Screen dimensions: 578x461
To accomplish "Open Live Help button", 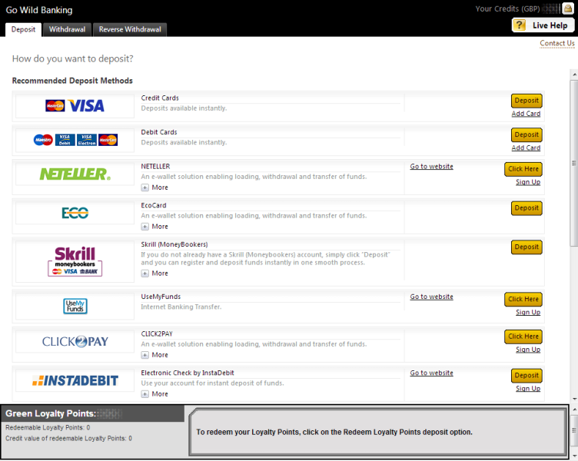I will 543,25.
